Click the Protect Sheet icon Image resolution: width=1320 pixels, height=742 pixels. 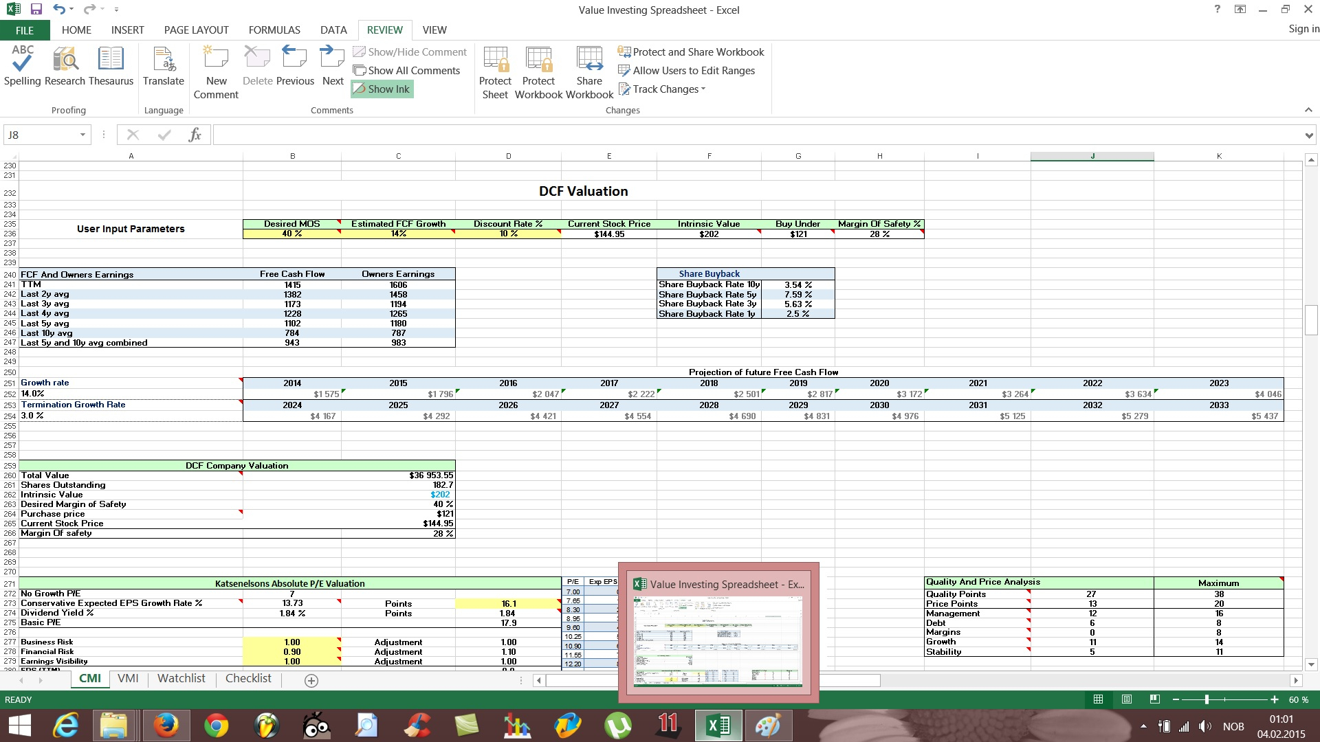pos(495,72)
